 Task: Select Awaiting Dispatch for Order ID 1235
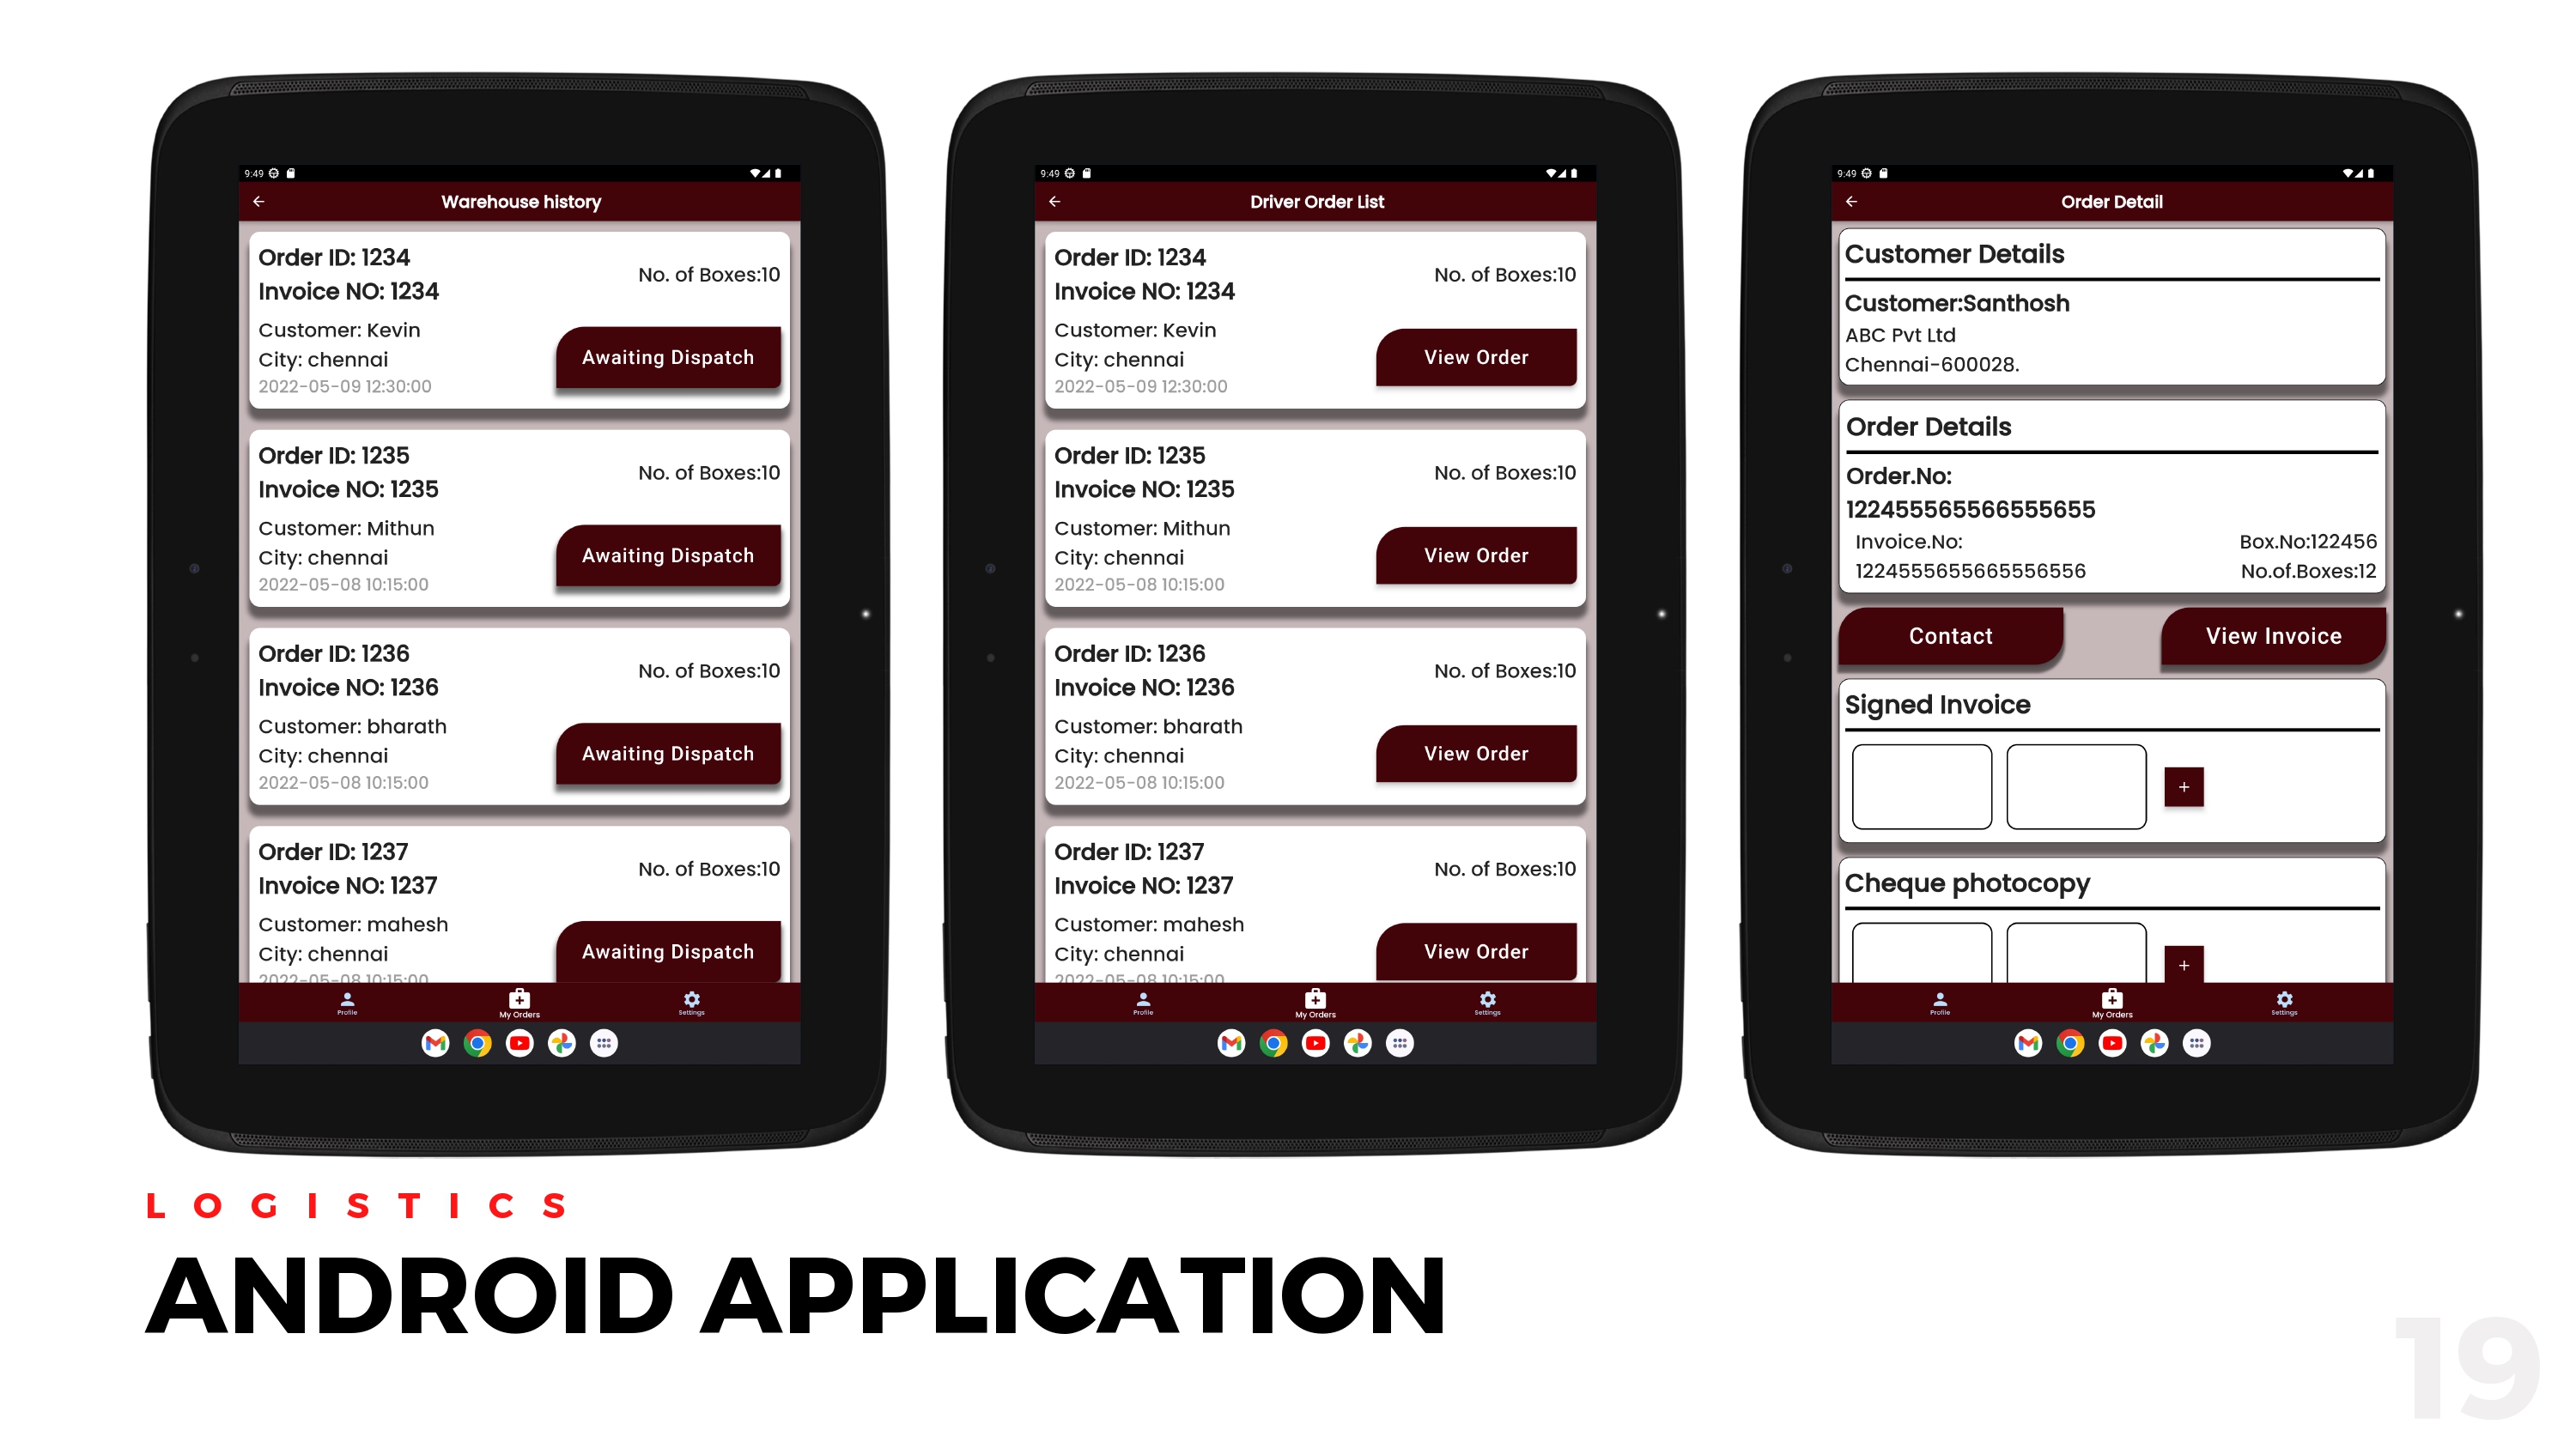[x=667, y=555]
